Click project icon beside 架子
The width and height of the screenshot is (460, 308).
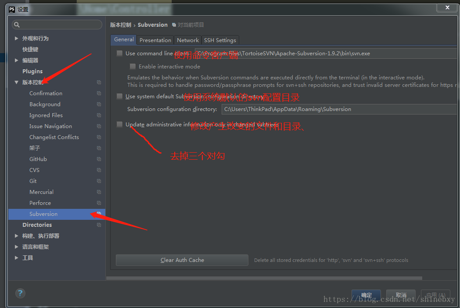(99, 148)
